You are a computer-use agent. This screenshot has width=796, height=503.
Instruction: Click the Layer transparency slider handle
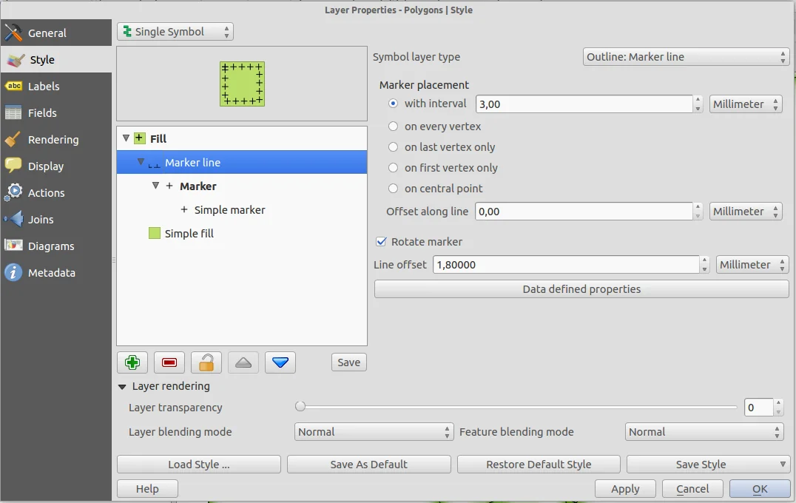(300, 406)
